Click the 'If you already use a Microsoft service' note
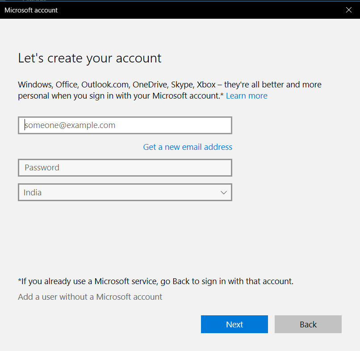 pyautogui.click(x=156, y=281)
